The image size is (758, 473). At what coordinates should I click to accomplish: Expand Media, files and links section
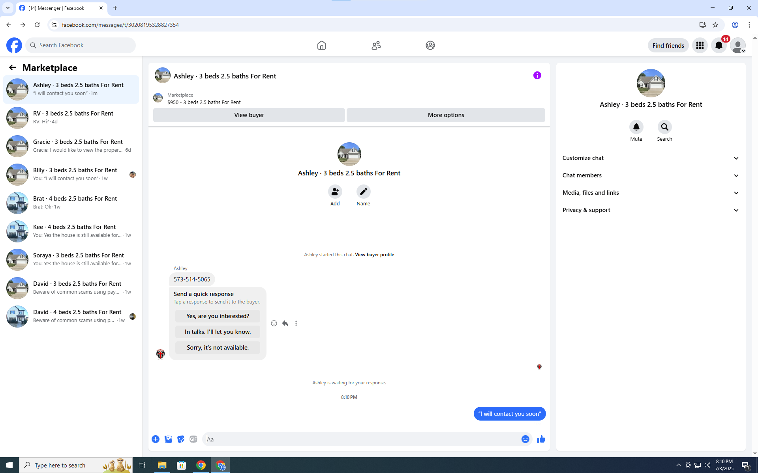(x=651, y=193)
